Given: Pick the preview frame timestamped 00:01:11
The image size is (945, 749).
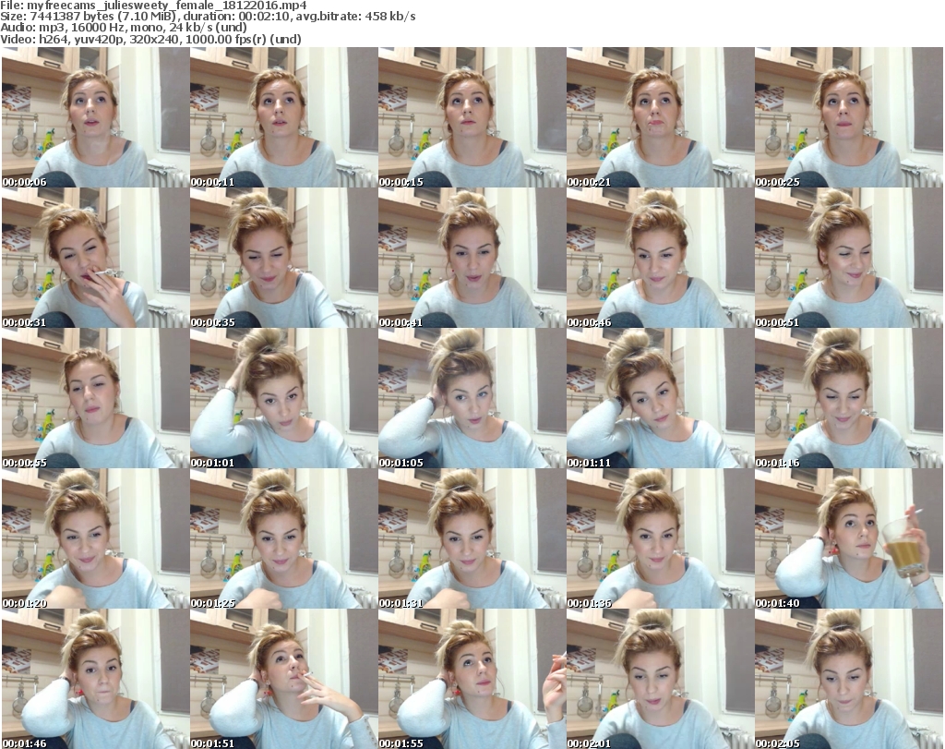Looking at the screenshot, I should pyautogui.click(x=660, y=398).
